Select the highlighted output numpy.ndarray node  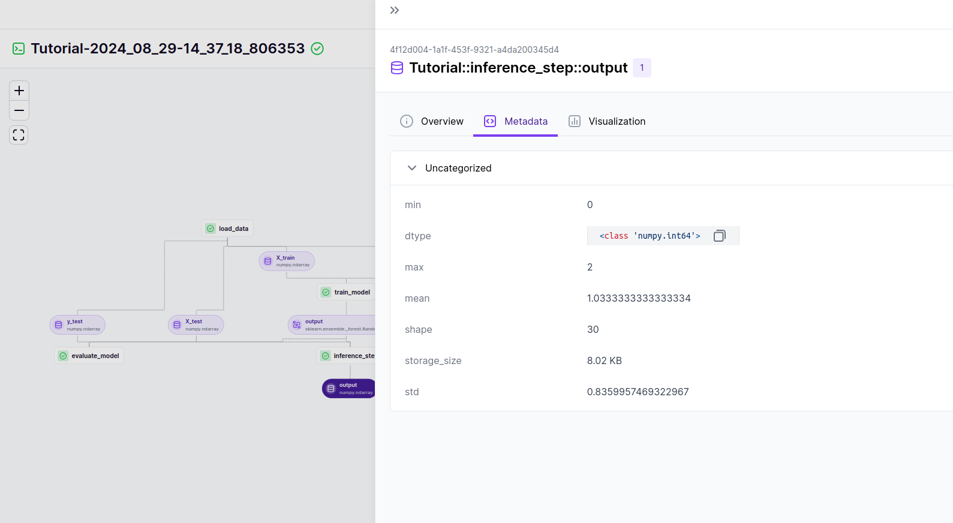(x=349, y=389)
